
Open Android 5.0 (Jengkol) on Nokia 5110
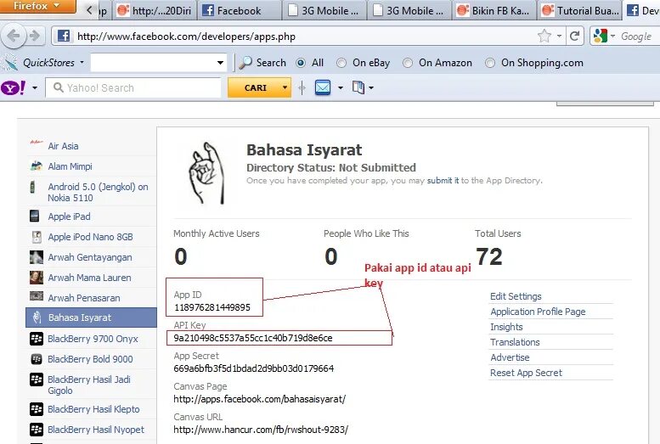tap(98, 192)
